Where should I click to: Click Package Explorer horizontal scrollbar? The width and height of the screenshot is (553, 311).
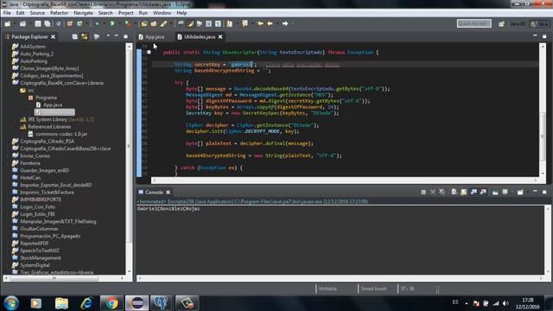click(x=54, y=278)
